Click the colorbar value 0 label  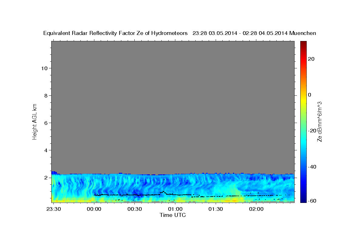tap(310, 95)
